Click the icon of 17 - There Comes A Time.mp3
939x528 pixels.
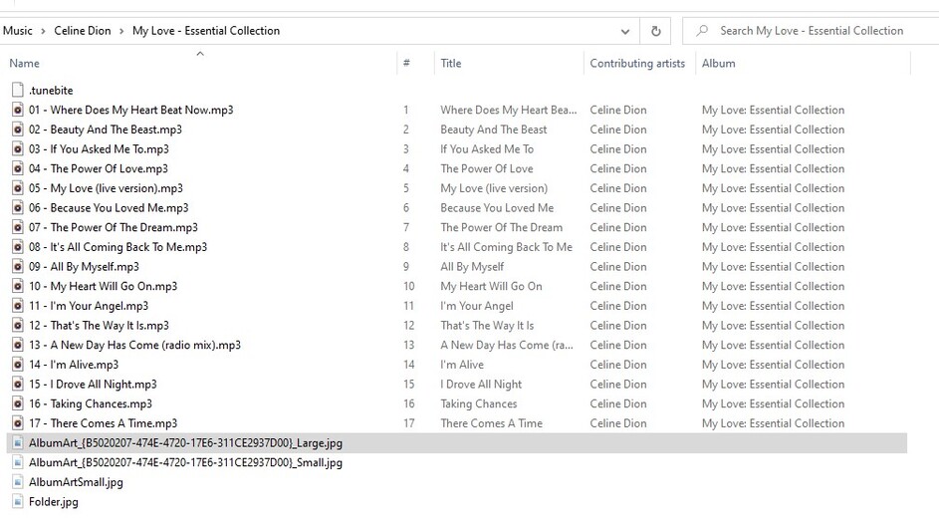pos(18,423)
